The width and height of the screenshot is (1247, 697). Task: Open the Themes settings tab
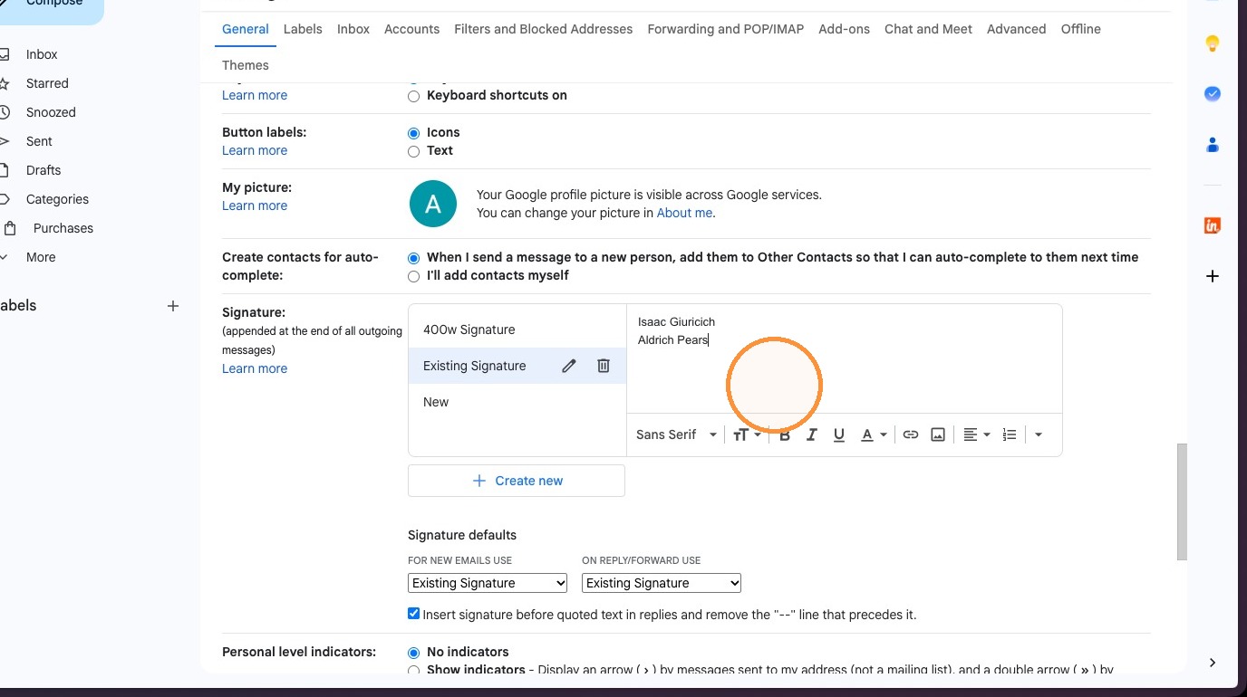(246, 65)
